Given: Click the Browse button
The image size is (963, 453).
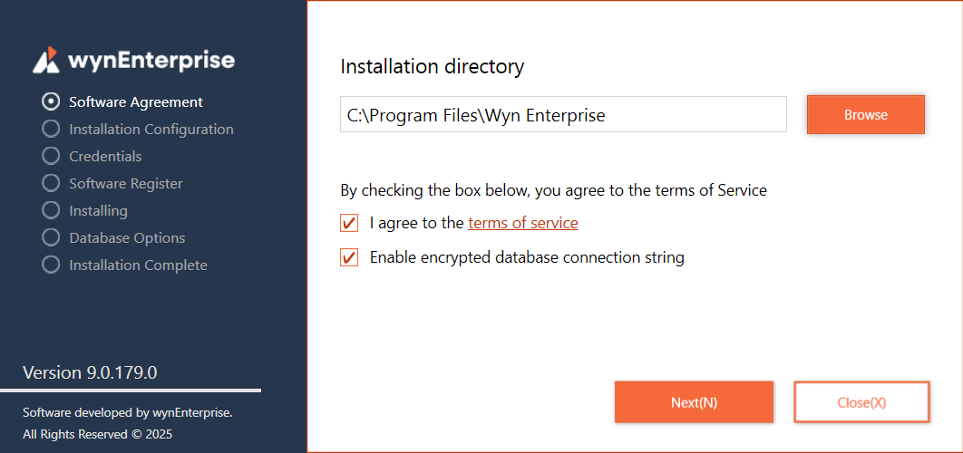Looking at the screenshot, I should point(866,114).
